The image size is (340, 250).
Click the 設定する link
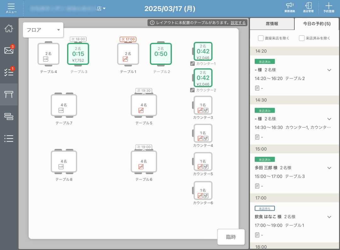tap(238, 23)
